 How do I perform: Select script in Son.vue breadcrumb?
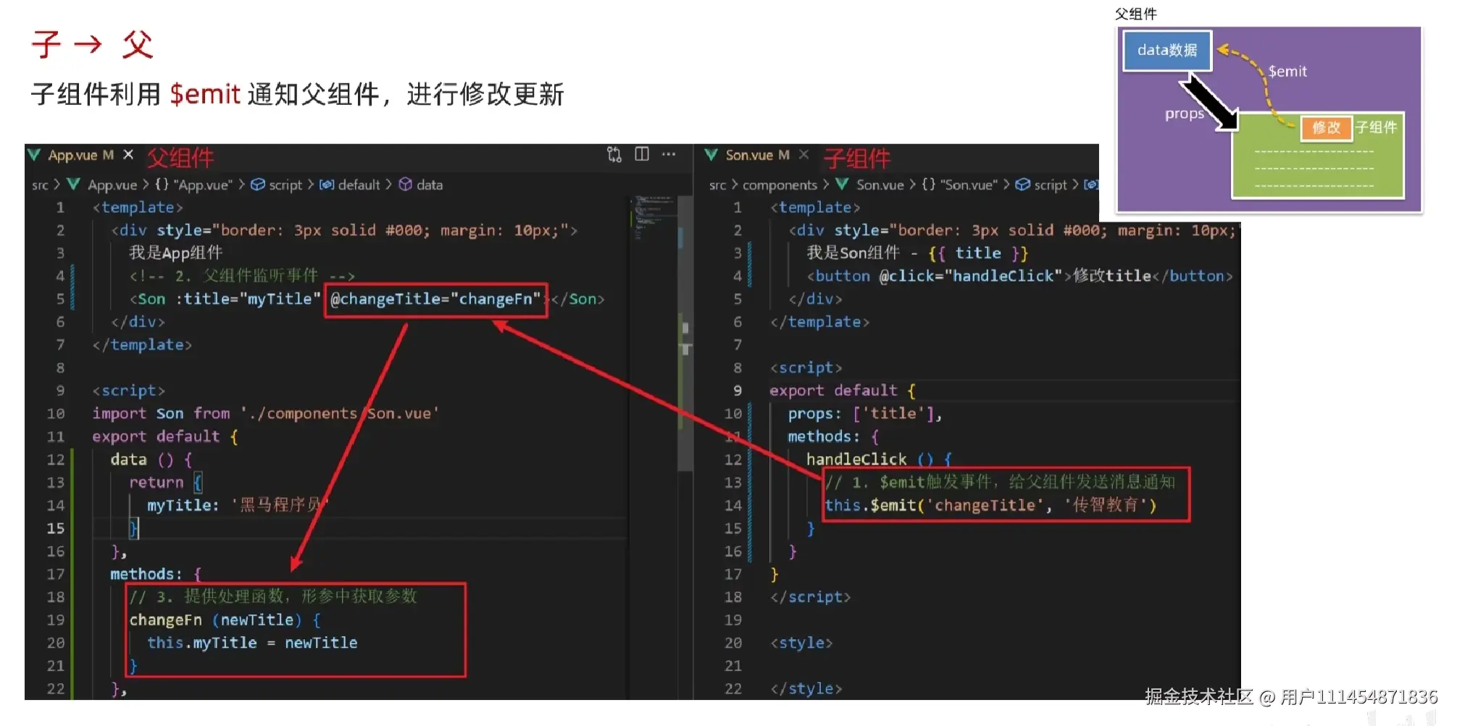[x=1051, y=185]
